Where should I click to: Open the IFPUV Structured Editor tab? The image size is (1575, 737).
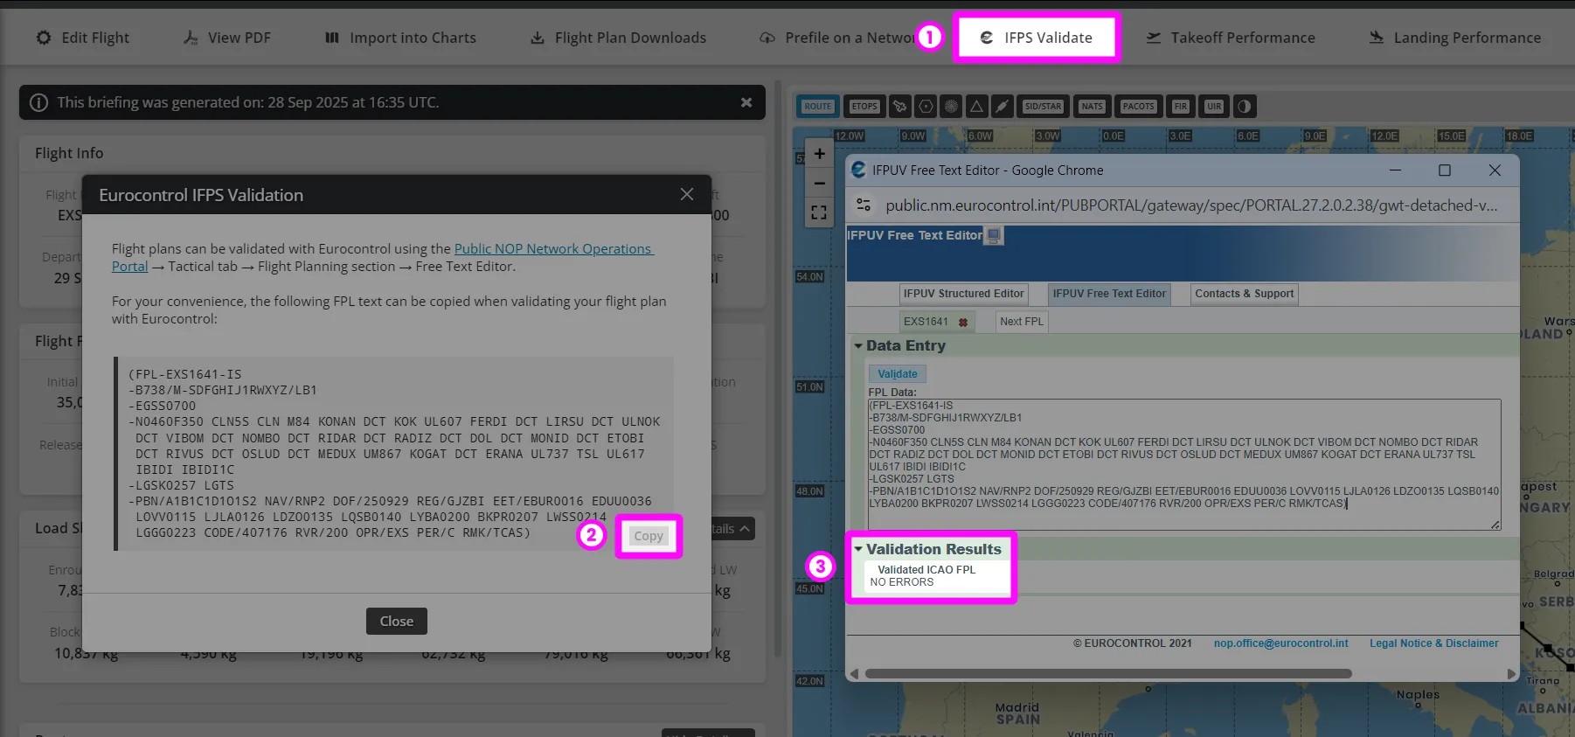963,294
